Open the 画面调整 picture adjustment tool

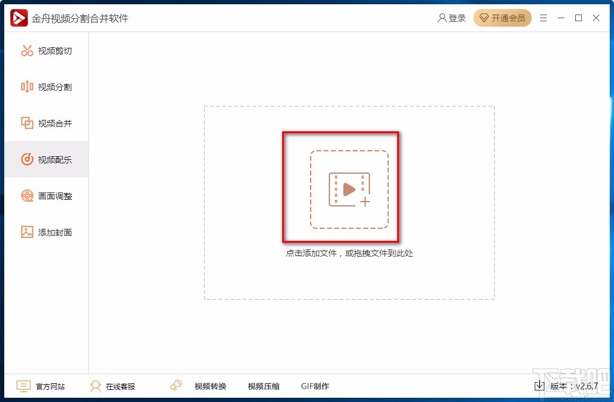click(45, 196)
